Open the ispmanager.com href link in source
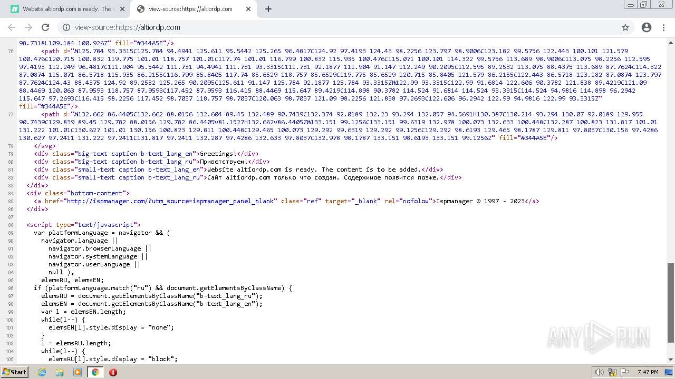Screen dimensions: 675x379 (169, 201)
